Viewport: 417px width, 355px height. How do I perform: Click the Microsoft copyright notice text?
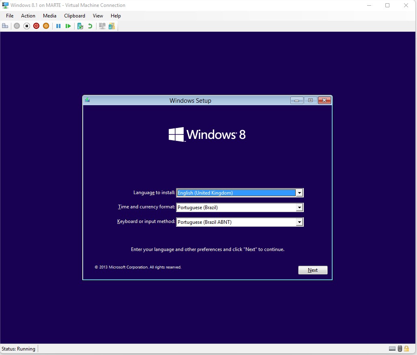point(138,267)
